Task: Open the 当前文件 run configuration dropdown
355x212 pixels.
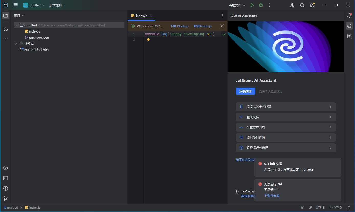Action: pos(237,5)
